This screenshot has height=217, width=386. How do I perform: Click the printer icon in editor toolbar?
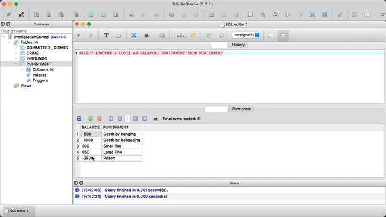[x=147, y=36]
